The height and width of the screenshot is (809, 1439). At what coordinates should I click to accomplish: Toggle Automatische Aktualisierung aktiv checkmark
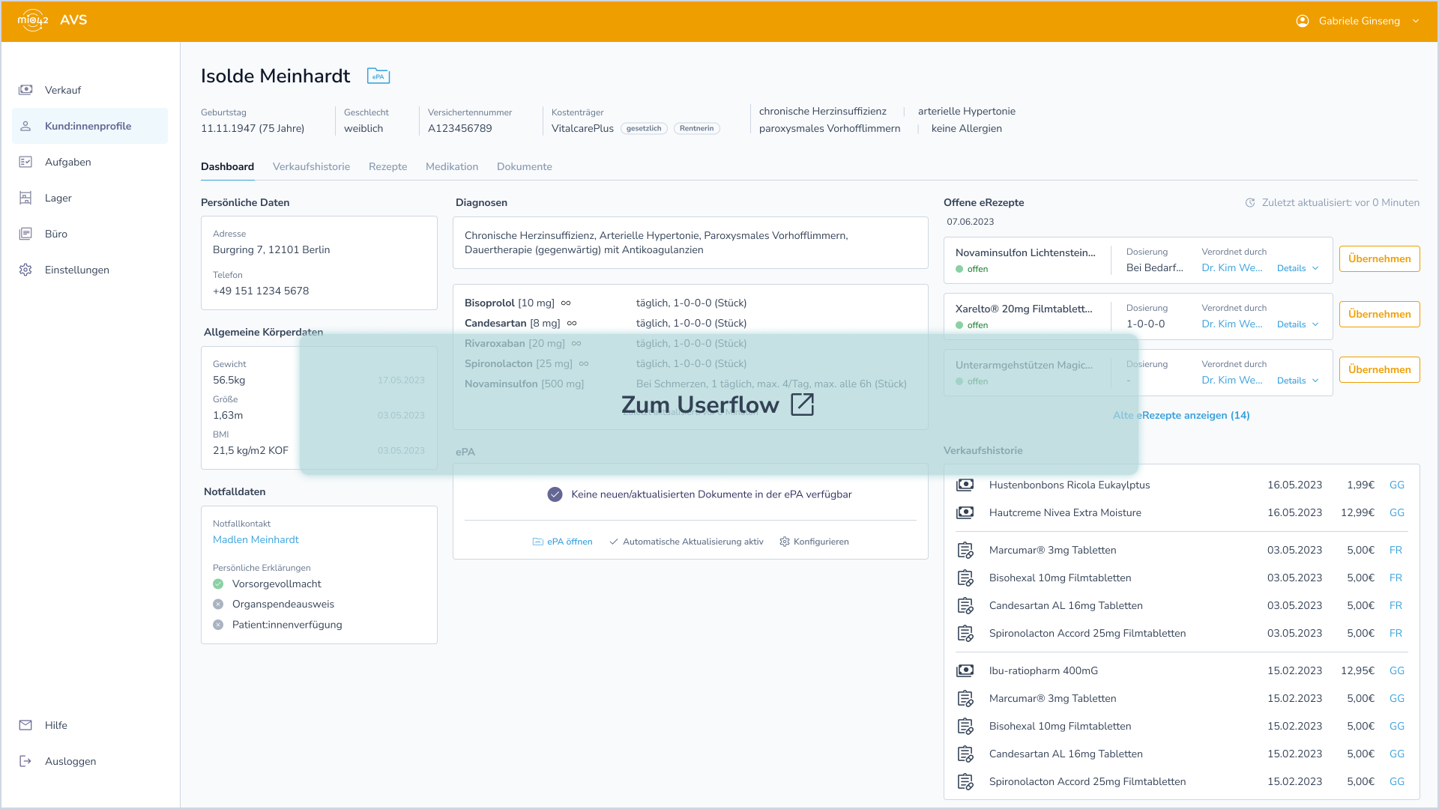point(614,542)
